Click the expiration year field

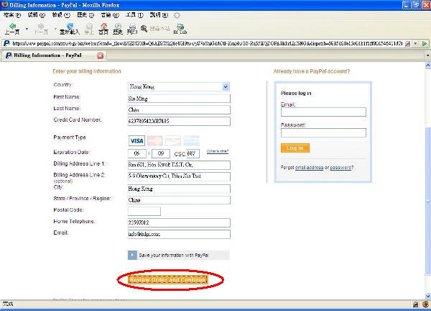pyautogui.click(x=161, y=153)
